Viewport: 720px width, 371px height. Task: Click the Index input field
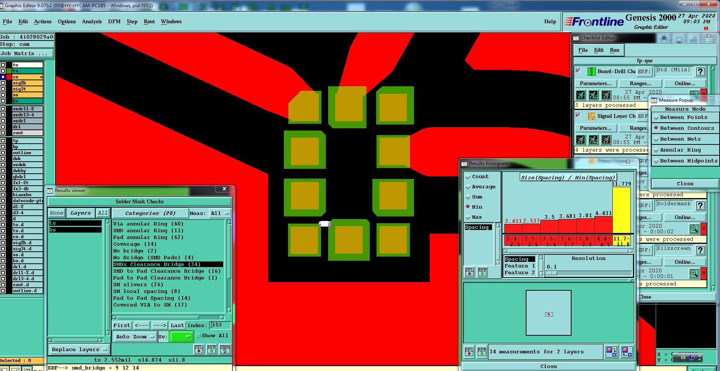pyautogui.click(x=220, y=325)
